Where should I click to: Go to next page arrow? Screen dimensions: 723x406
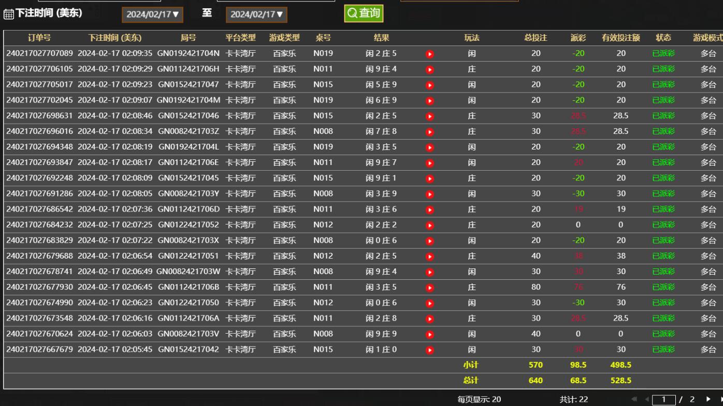[x=708, y=399]
